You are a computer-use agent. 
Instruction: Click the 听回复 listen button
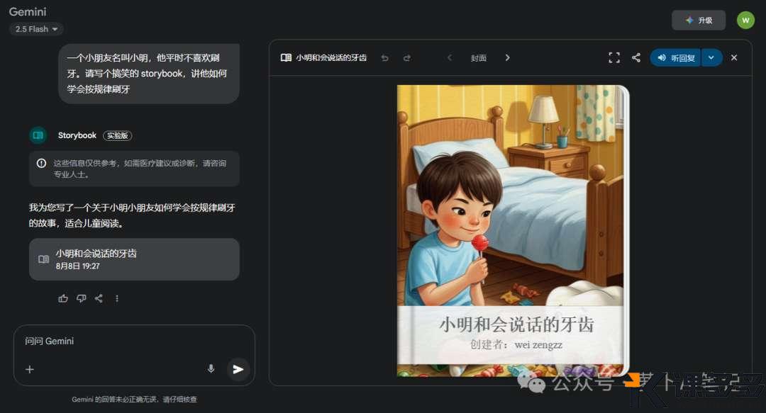[x=676, y=57]
